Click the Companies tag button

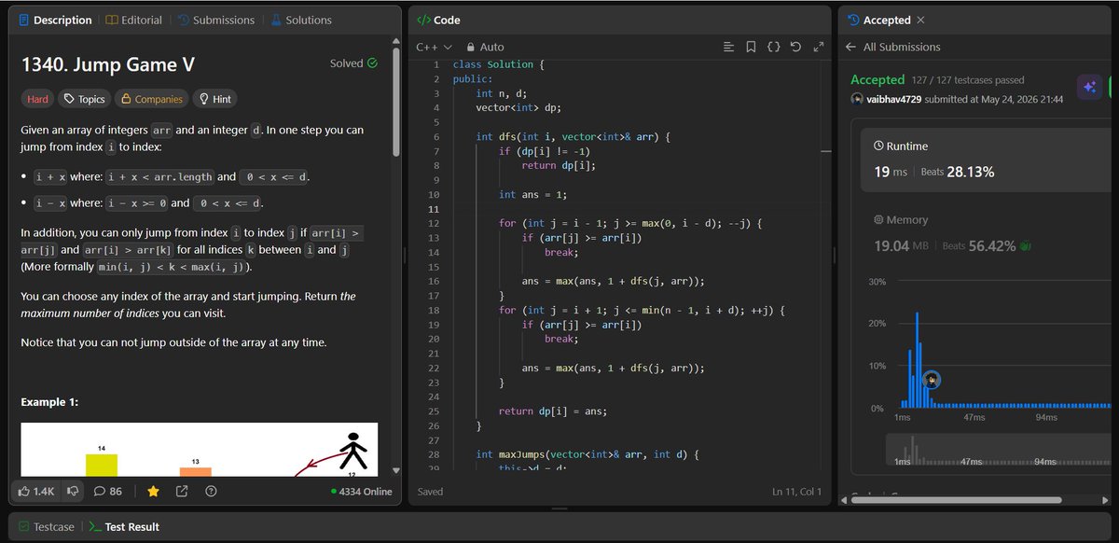click(150, 99)
